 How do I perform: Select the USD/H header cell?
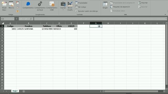(x=71, y=26)
